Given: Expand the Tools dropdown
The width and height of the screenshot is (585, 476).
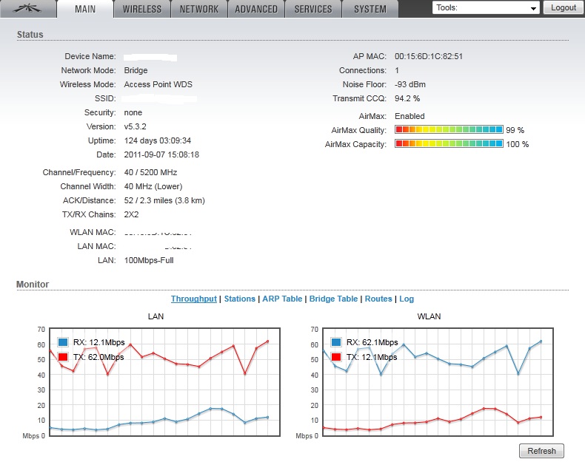Looking at the screenshot, I should point(486,7).
